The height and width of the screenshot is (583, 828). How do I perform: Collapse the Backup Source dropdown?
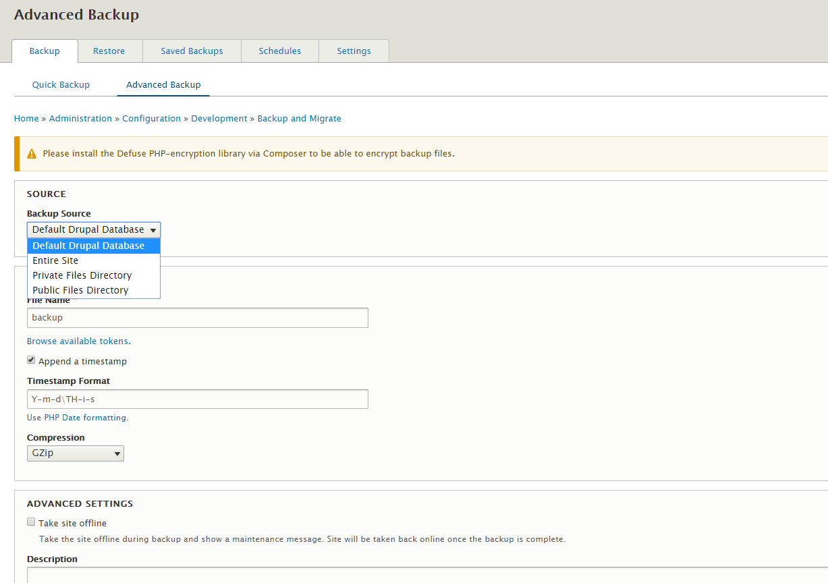(94, 229)
